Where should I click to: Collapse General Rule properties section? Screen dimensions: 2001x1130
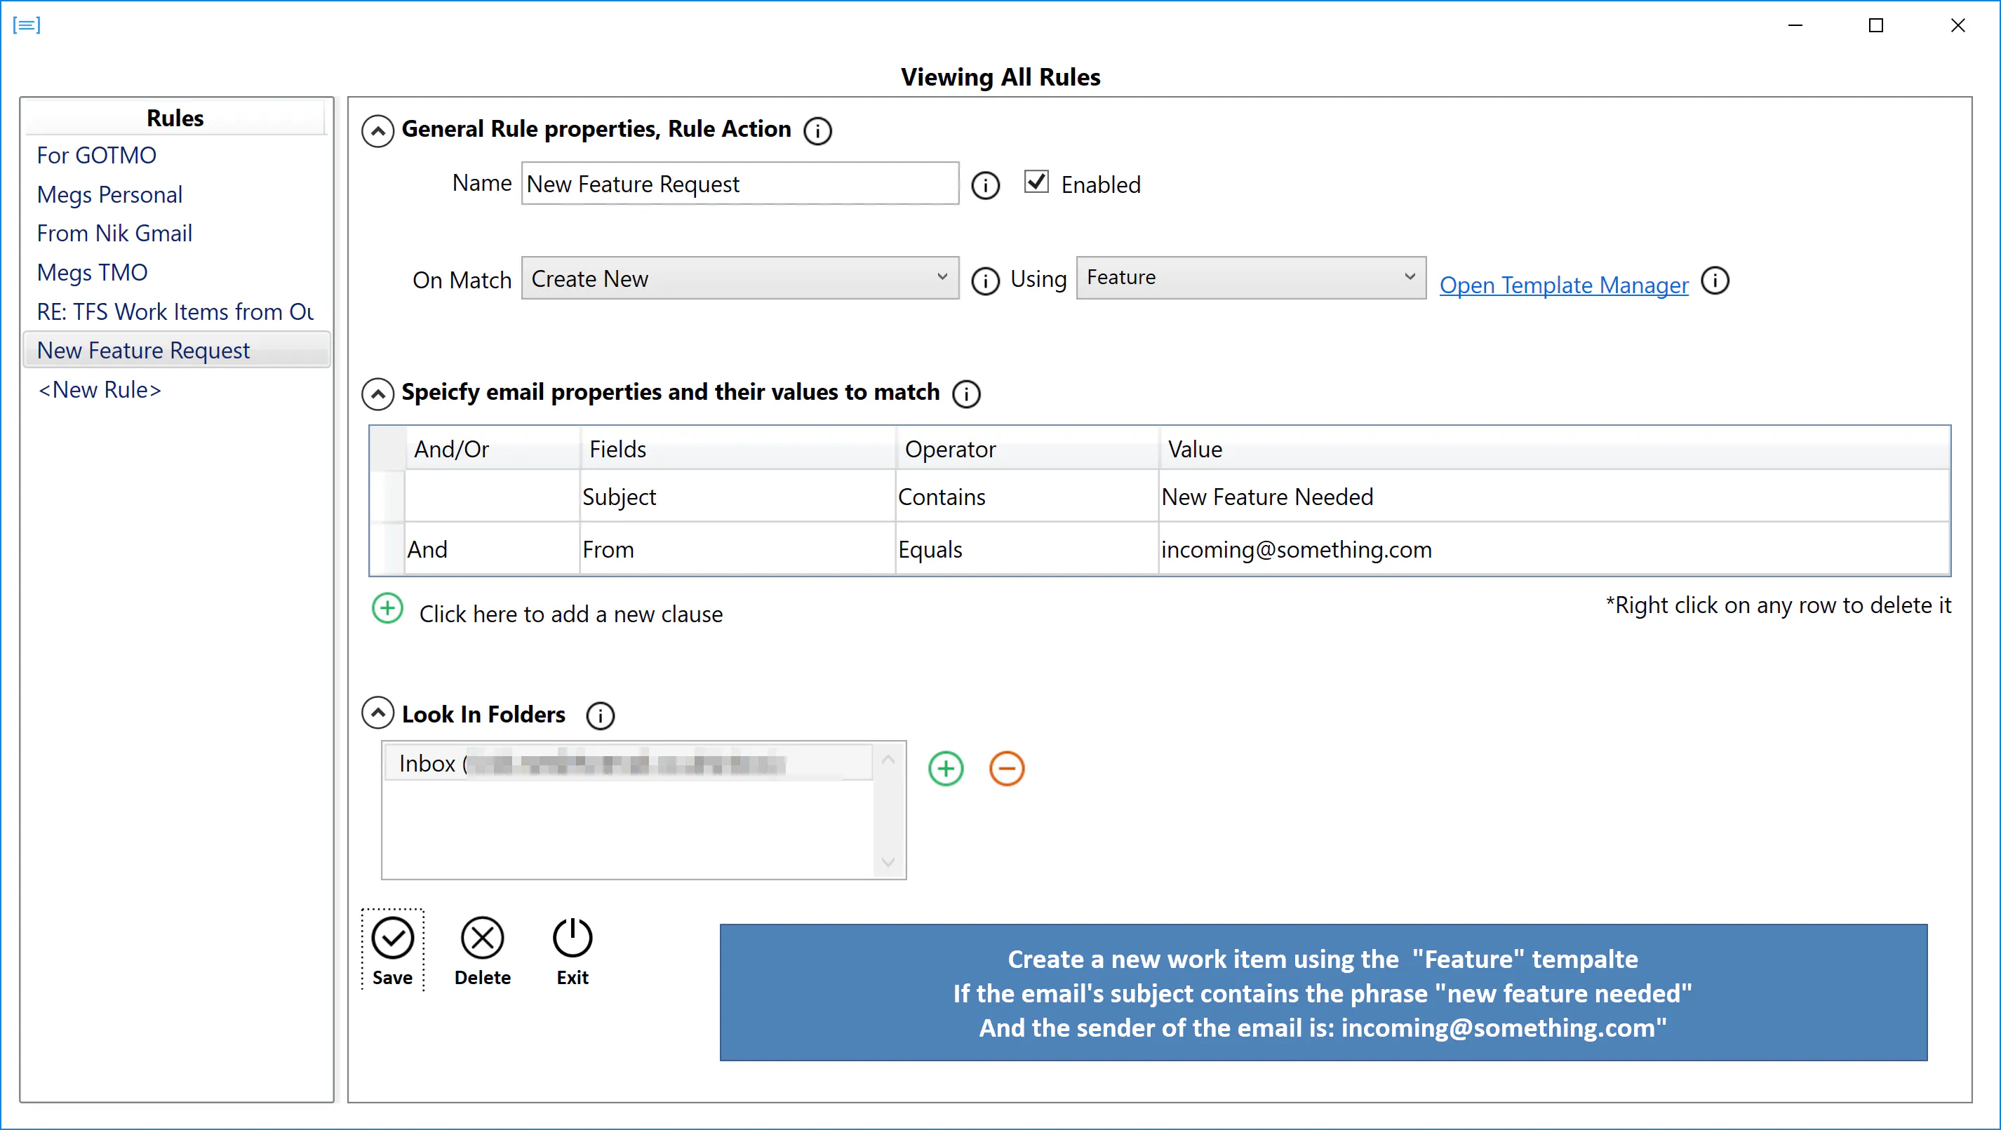(x=377, y=130)
